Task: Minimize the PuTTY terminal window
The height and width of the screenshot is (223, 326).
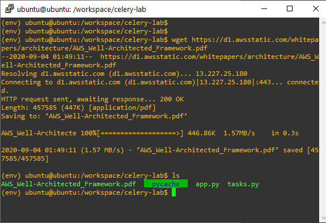Action: (264, 8)
